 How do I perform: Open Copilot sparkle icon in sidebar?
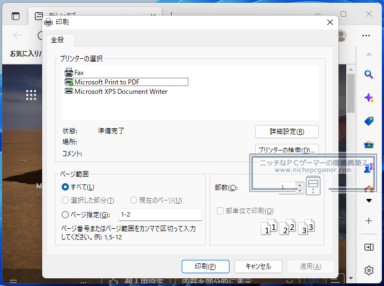[x=368, y=98]
